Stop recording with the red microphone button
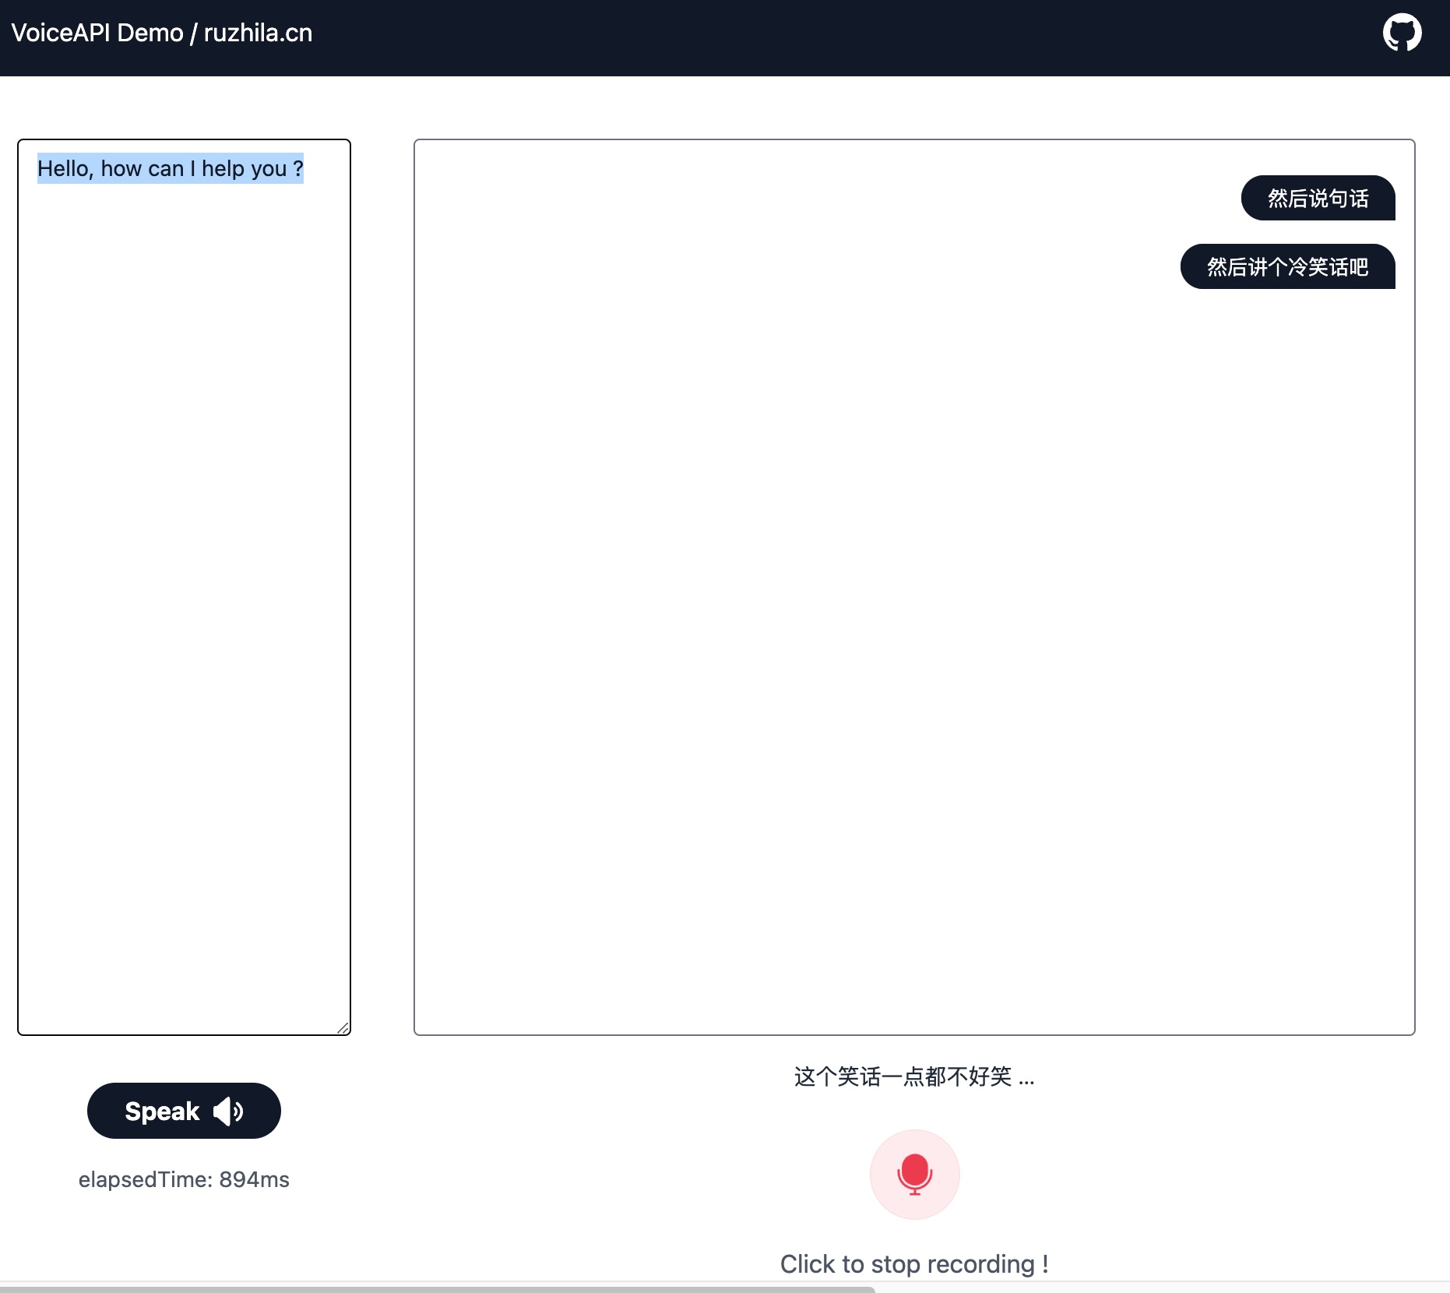 click(x=914, y=1175)
